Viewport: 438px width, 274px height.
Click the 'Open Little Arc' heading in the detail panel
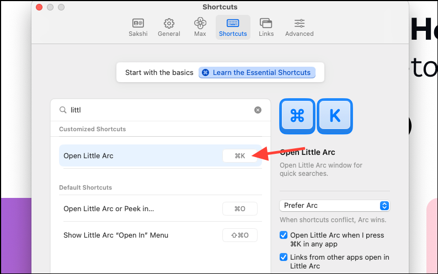[x=307, y=152]
